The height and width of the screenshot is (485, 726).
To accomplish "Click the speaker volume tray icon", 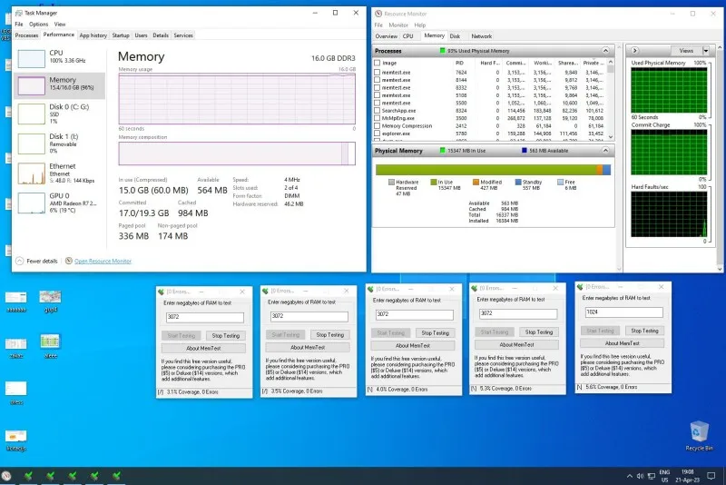I will click(x=640, y=476).
